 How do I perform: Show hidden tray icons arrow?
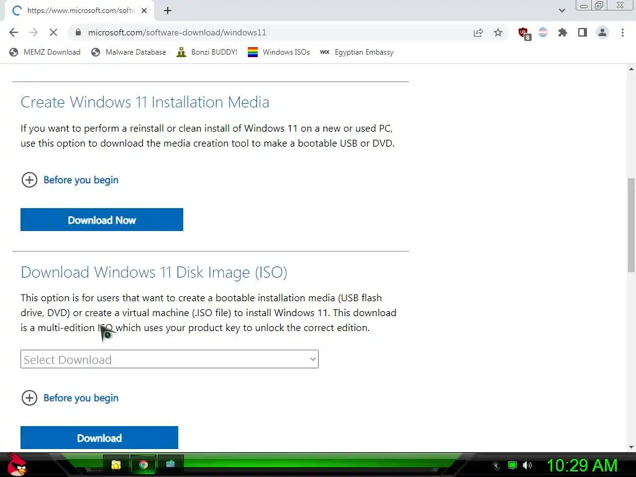[496, 465]
